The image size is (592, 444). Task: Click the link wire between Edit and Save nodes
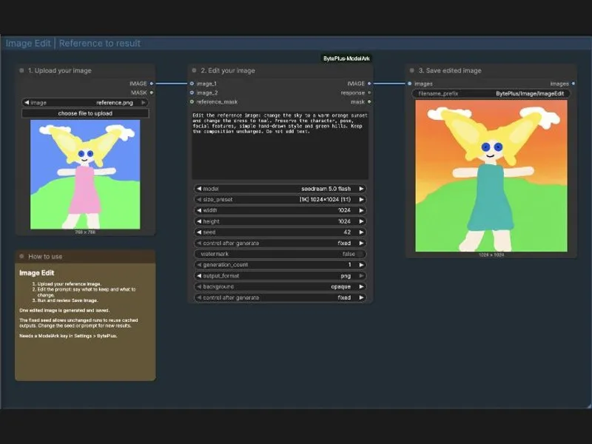[389, 84]
